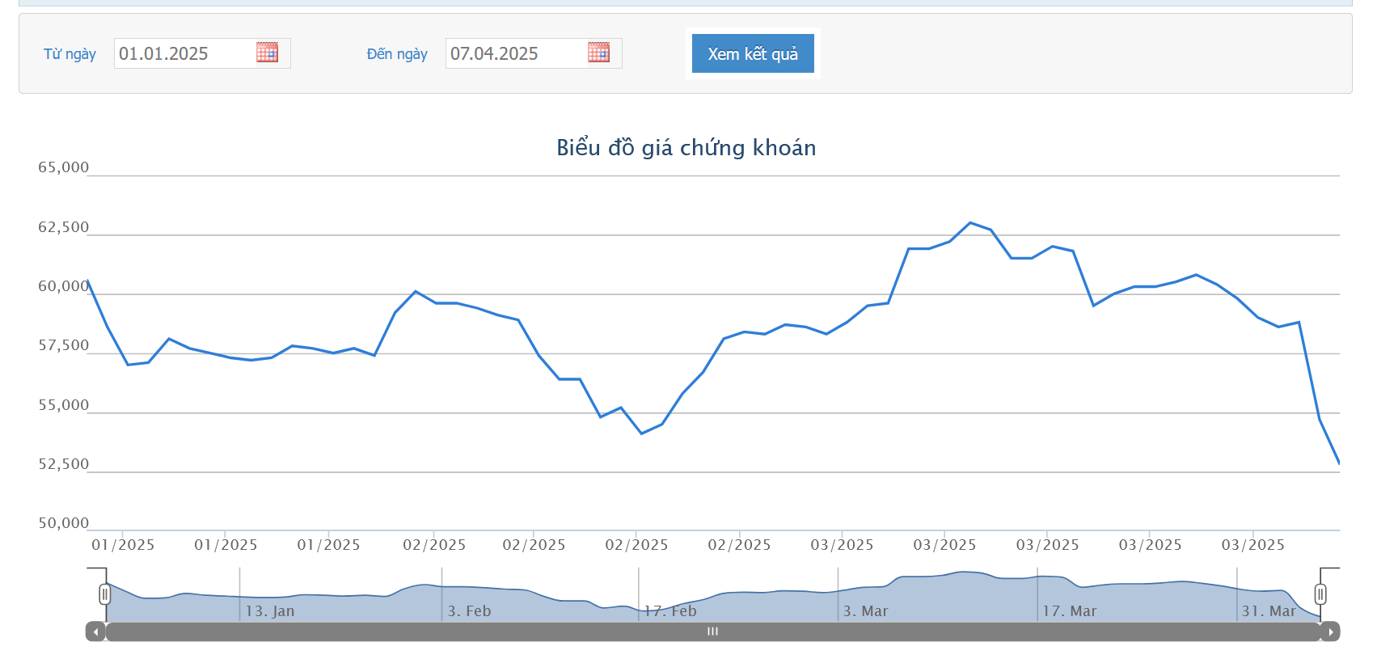Click the Đến ngày label
The height and width of the screenshot is (659, 1377).
(397, 54)
